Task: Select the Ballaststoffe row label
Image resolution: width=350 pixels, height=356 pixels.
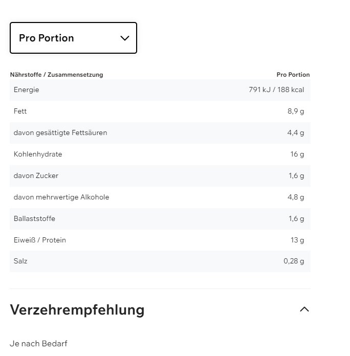Action: [x=34, y=219]
